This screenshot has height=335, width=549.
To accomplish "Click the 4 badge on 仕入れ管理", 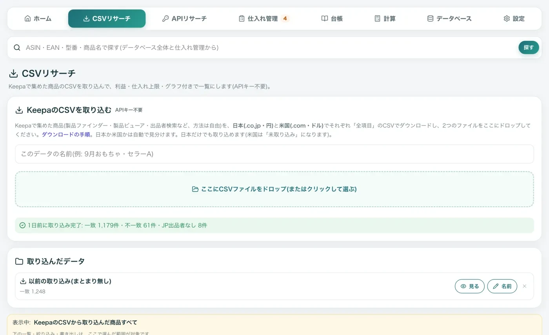I will click(285, 18).
